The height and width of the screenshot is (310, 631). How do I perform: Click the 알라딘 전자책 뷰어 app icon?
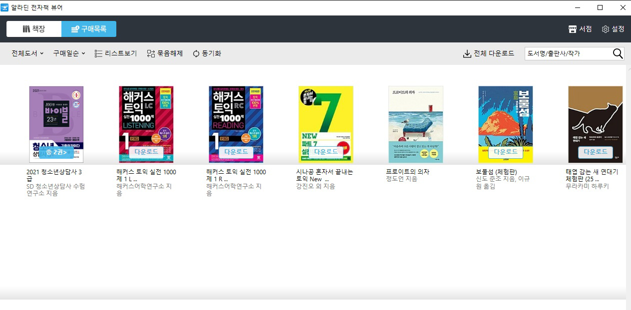pyautogui.click(x=5, y=7)
